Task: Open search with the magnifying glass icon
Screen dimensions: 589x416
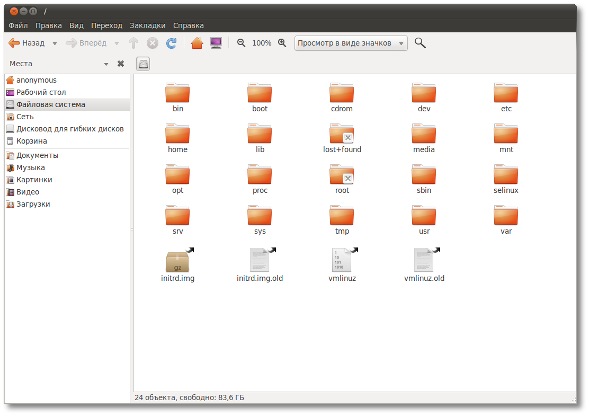Action: [420, 43]
